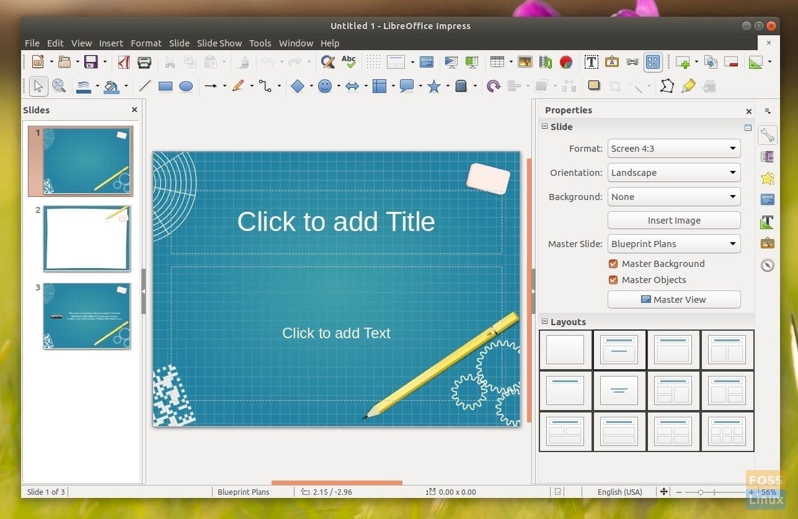
Task: Start the slideshow from the toolbar
Action: tap(451, 62)
